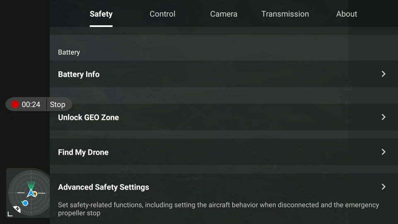This screenshot has width=398, height=224.
Task: Select the About tab
Action: 347,14
